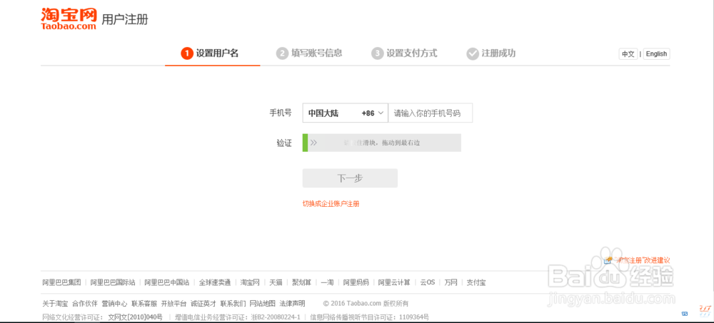This screenshot has width=714, height=323.
Task: Switch language to English
Action: [x=656, y=53]
